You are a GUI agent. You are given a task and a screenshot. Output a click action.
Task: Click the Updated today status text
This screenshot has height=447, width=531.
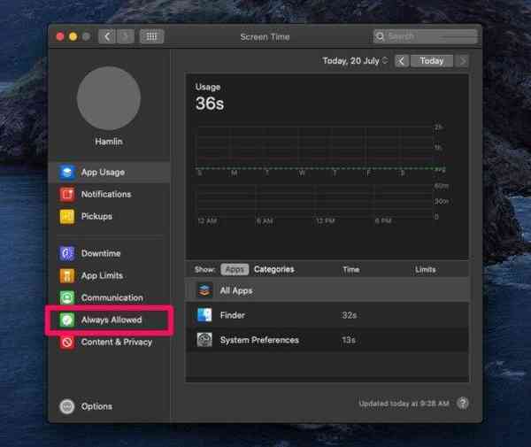[404, 404]
